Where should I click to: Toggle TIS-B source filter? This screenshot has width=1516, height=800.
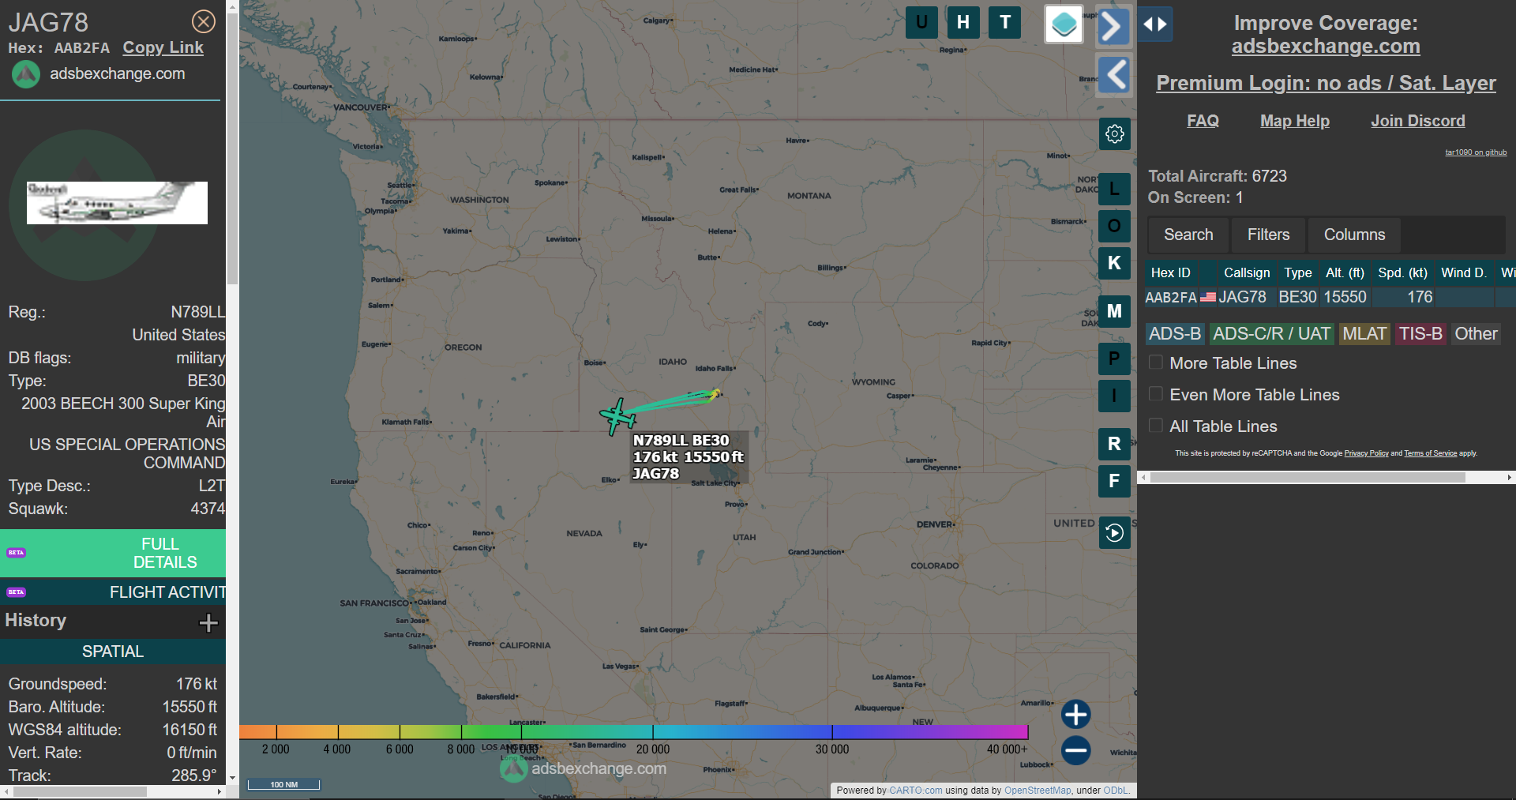coord(1420,334)
